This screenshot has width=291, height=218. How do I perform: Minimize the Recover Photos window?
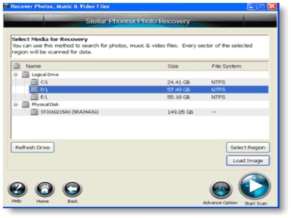[251, 7]
